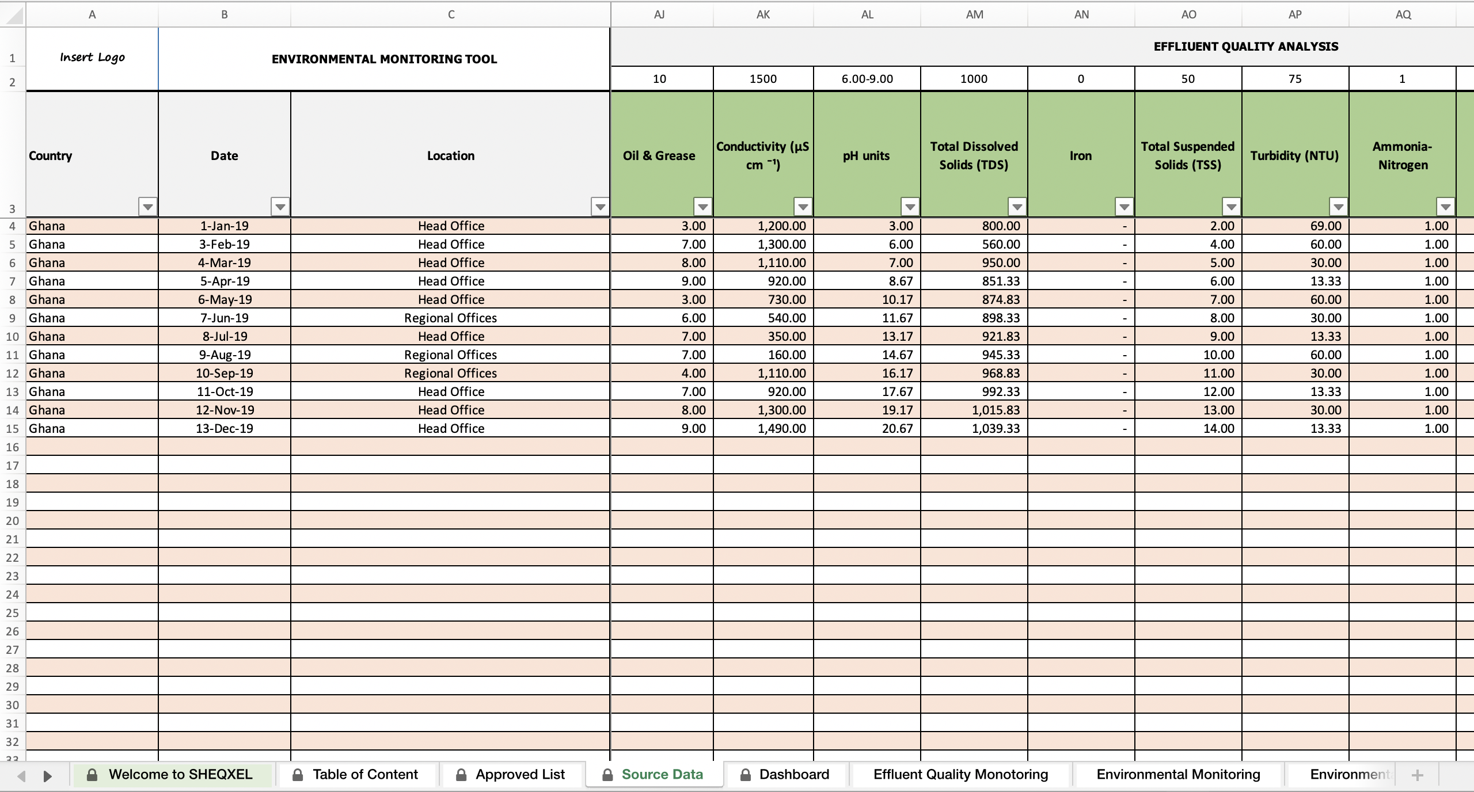Click the lock icon on Table of Content tab

click(x=298, y=775)
